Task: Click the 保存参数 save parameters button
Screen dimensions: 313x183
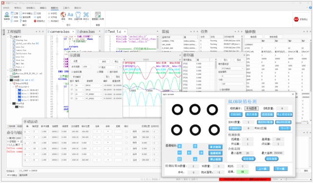Action: (249, 159)
